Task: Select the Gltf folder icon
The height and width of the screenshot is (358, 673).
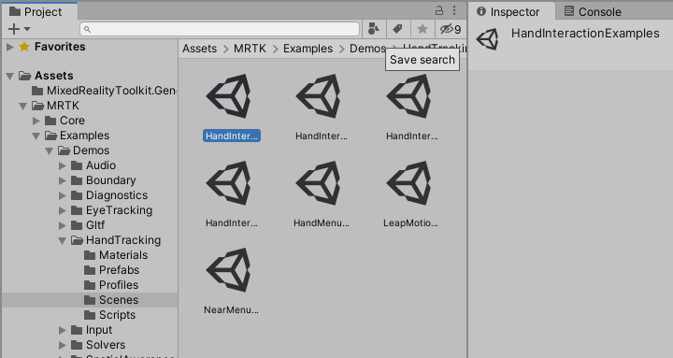Action: click(x=77, y=225)
